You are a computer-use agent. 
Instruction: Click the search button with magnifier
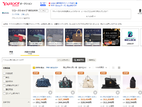point(79,60)
